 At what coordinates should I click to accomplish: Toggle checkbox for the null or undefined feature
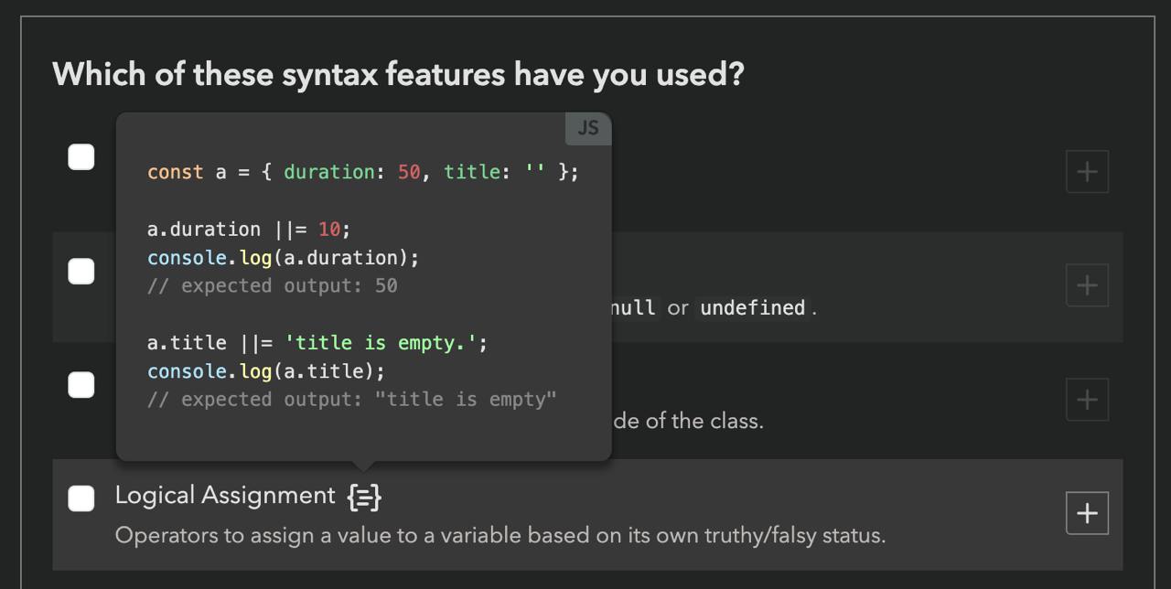click(x=81, y=272)
